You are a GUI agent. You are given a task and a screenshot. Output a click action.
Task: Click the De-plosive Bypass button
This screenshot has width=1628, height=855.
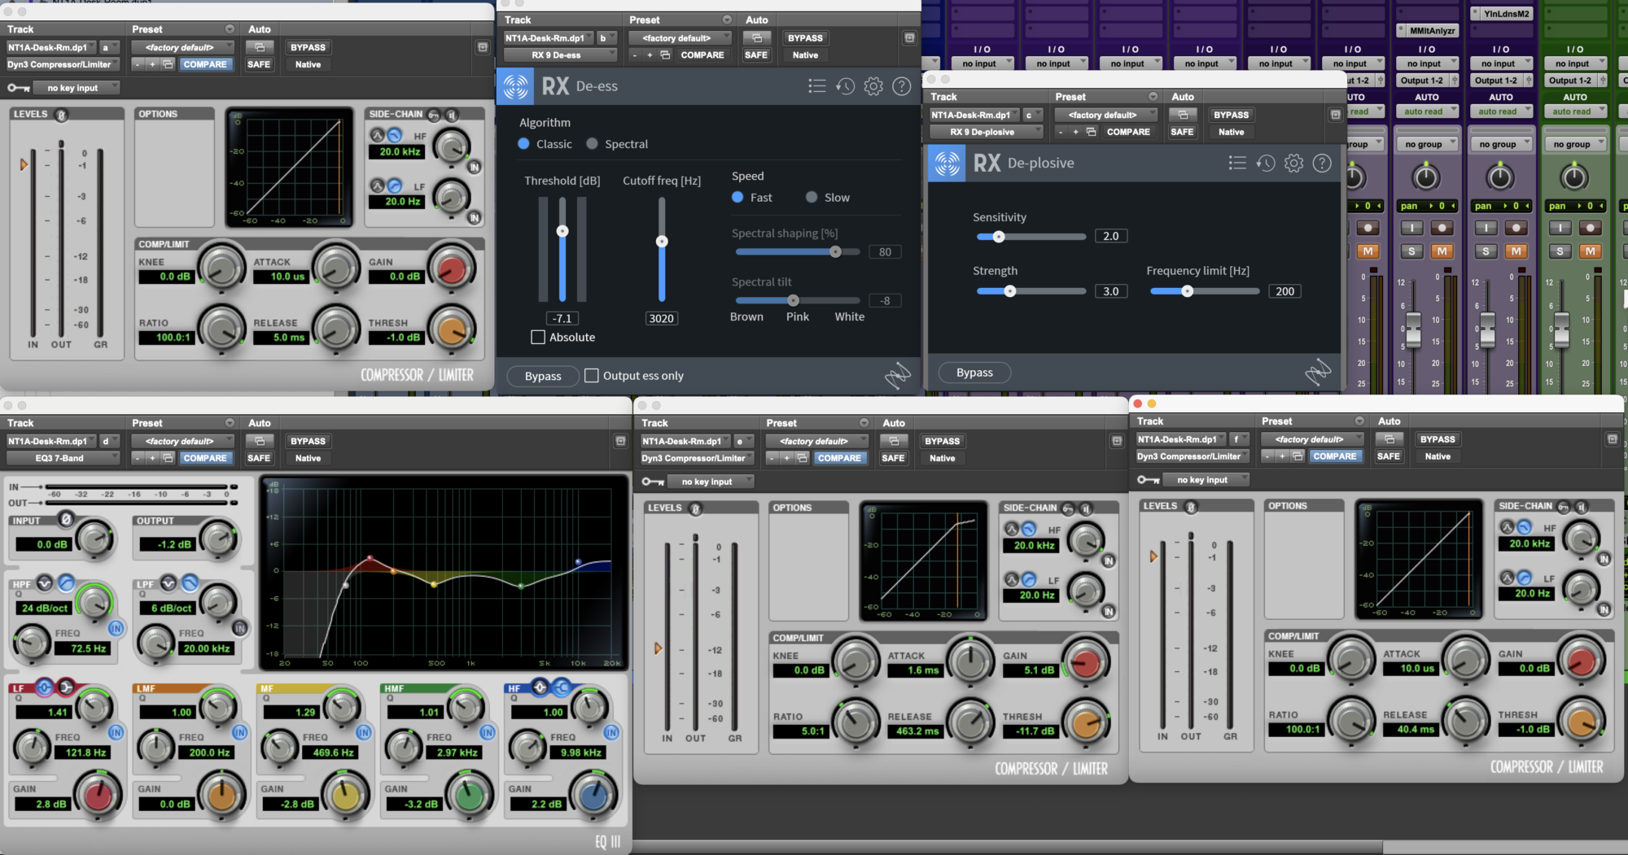point(974,373)
